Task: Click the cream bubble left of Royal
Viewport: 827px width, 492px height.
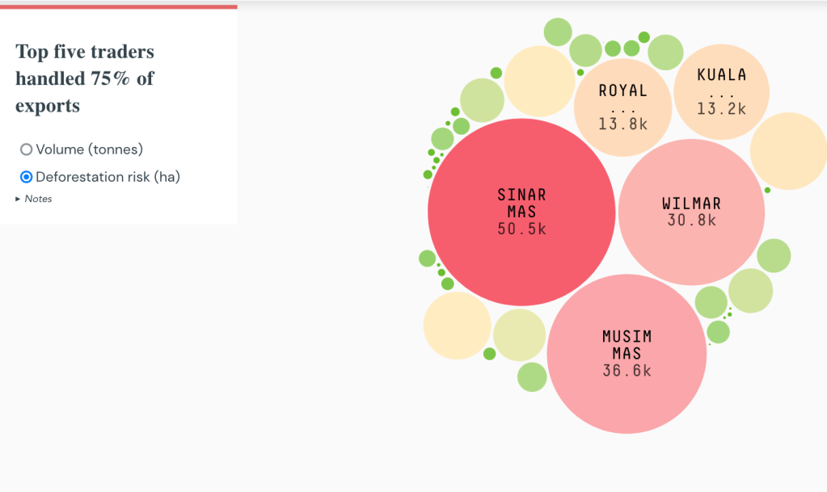Action: [540, 81]
